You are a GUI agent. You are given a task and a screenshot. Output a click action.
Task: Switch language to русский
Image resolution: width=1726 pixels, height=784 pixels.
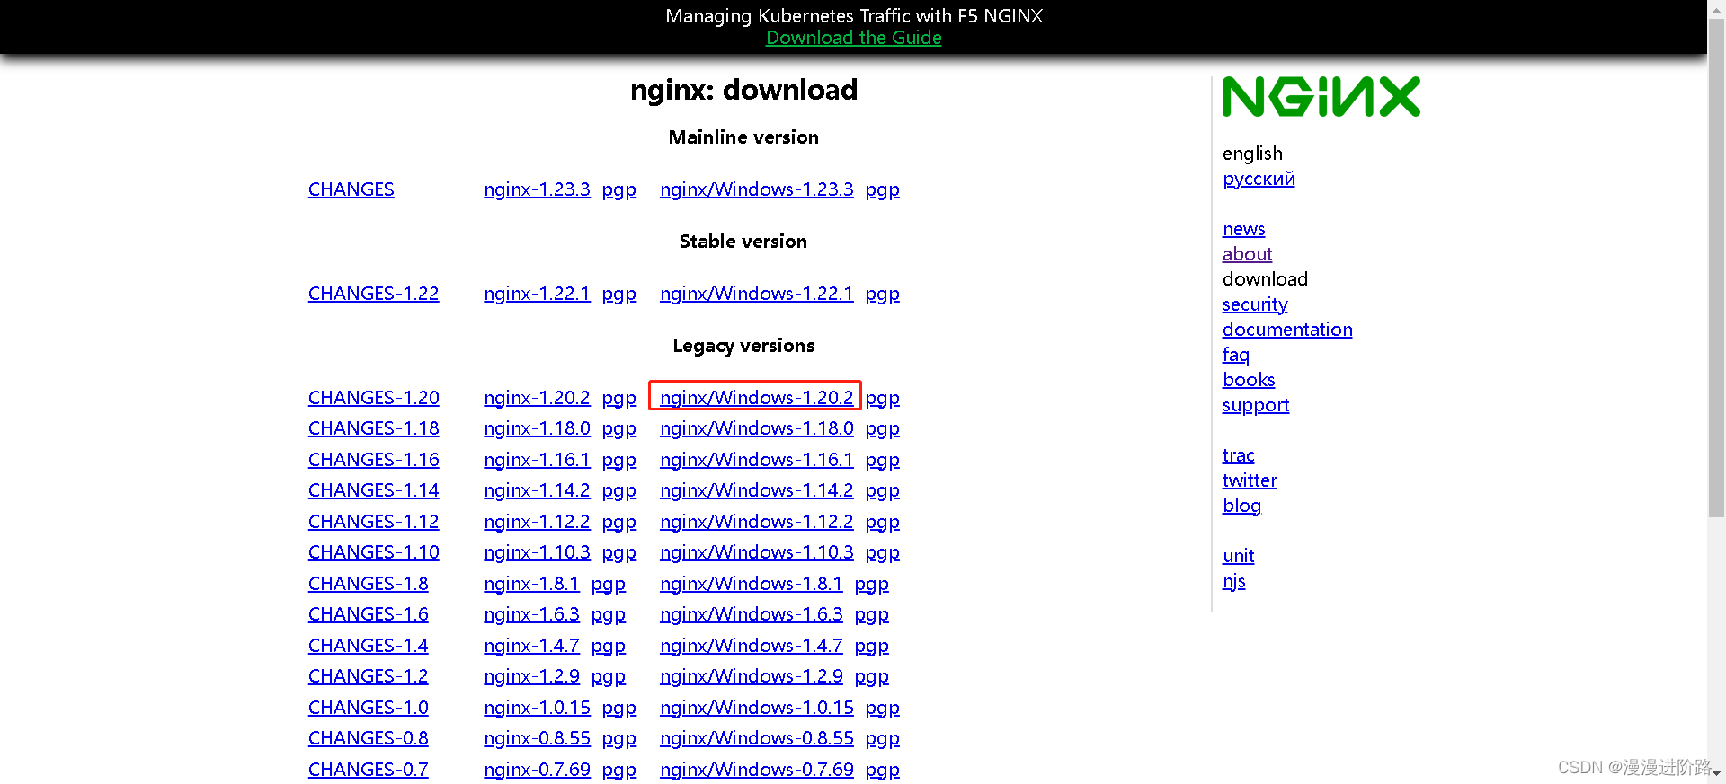[1259, 179]
